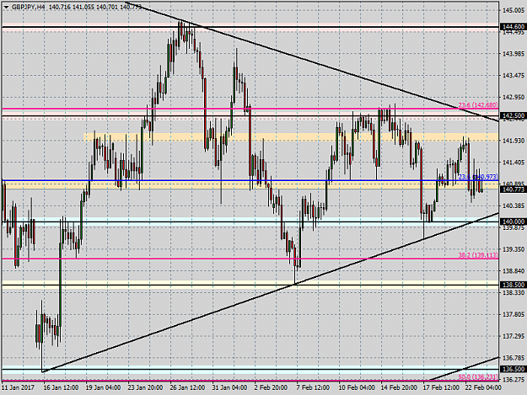Click the 14 Feb 20:00 time label
527x395 pixels.
[x=398, y=387]
